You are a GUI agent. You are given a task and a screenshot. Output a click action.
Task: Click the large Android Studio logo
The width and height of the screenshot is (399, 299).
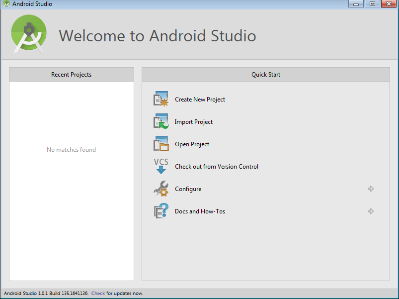click(29, 34)
